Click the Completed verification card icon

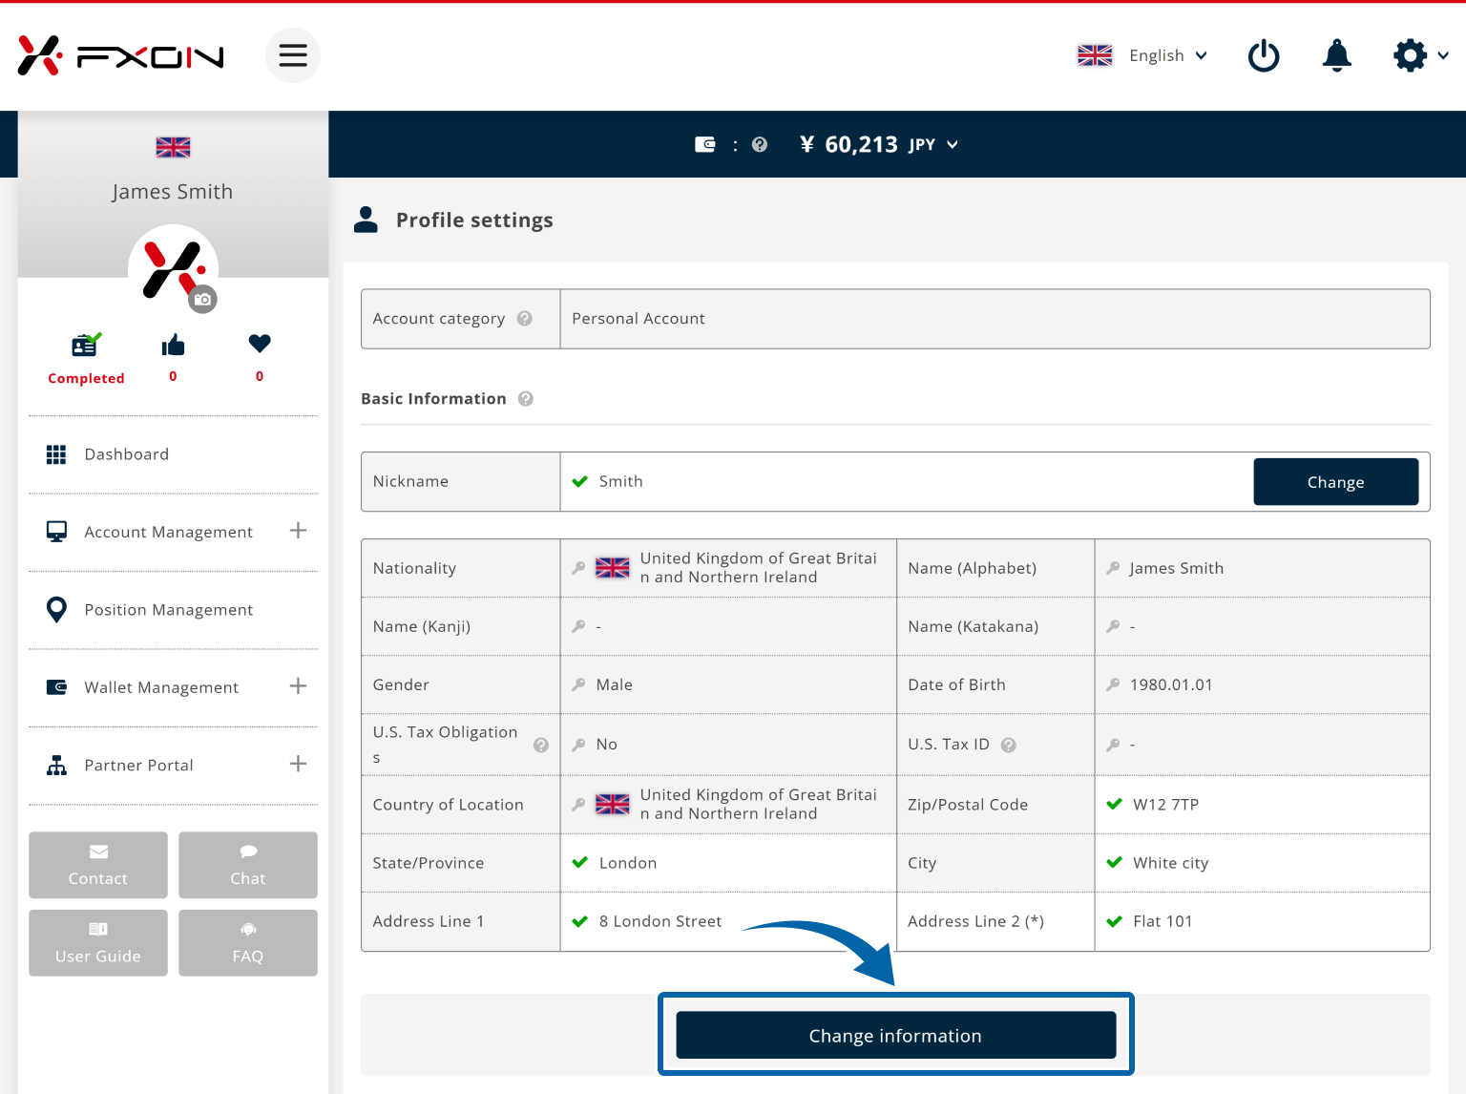[86, 345]
